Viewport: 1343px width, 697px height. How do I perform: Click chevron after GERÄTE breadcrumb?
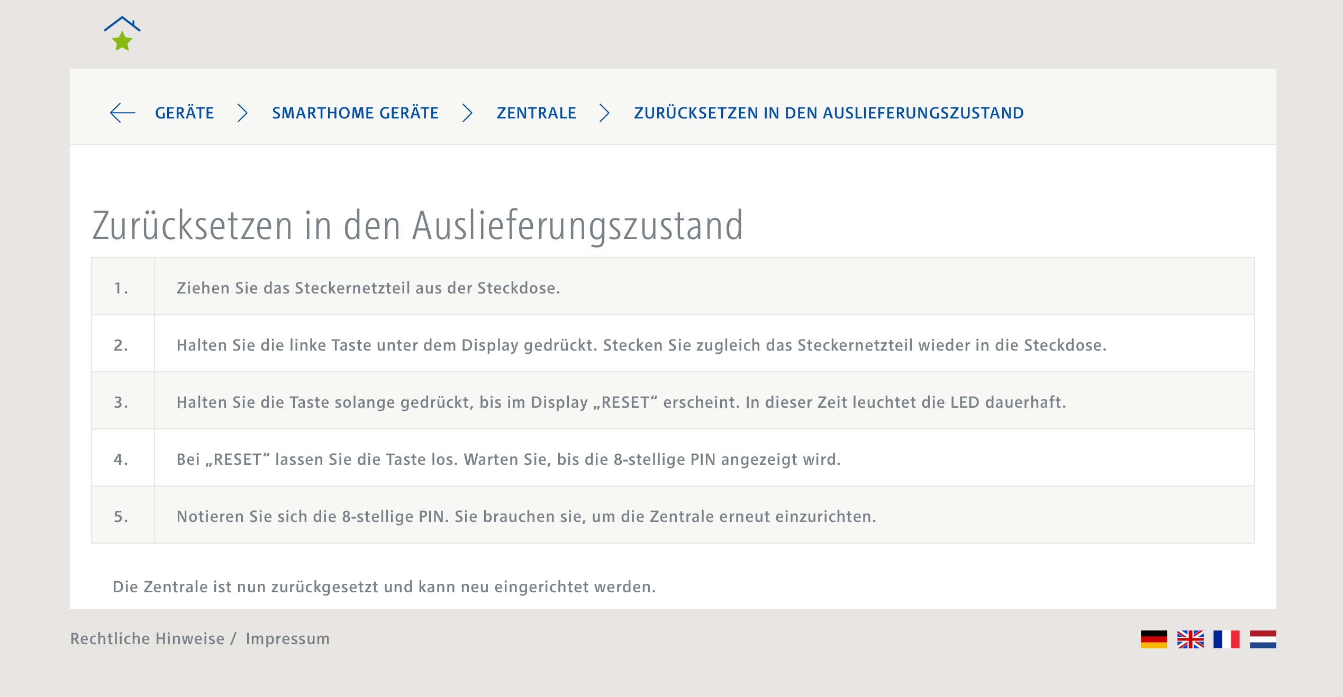(x=242, y=113)
